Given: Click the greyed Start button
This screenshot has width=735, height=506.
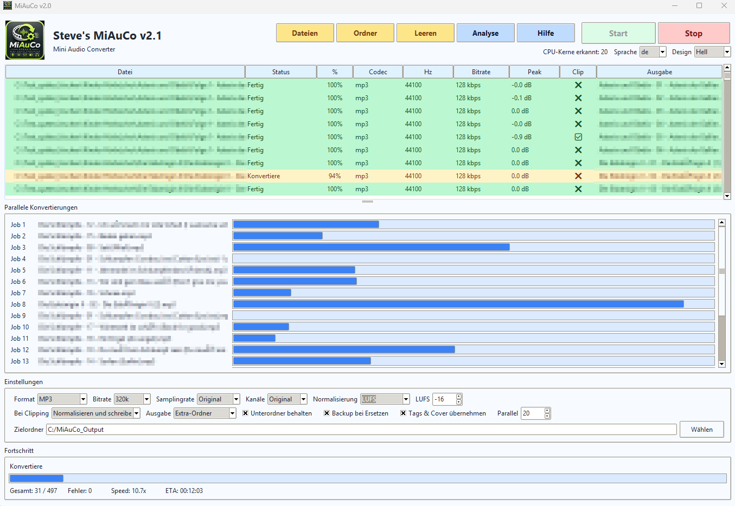Looking at the screenshot, I should pyautogui.click(x=618, y=33).
